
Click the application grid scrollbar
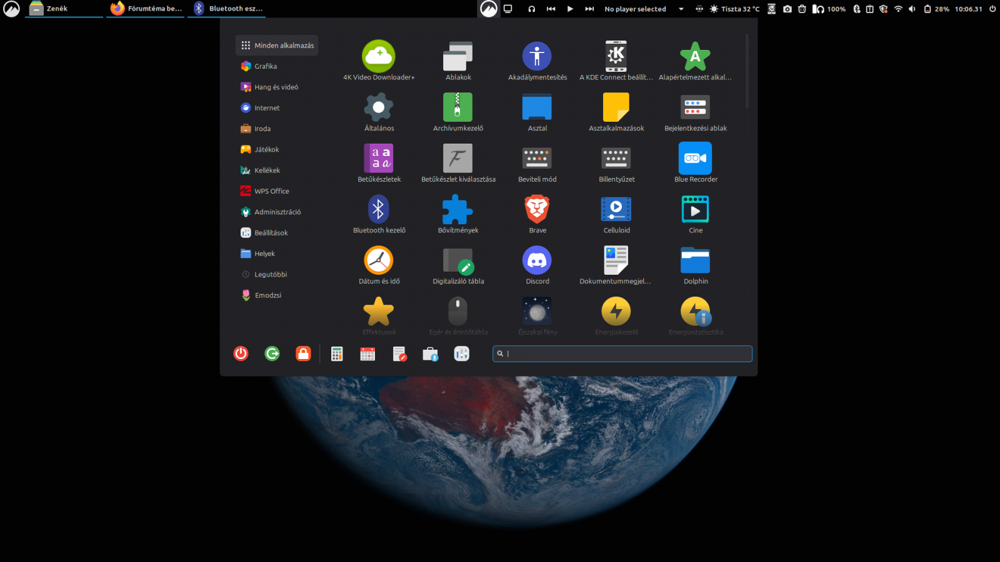[747, 71]
